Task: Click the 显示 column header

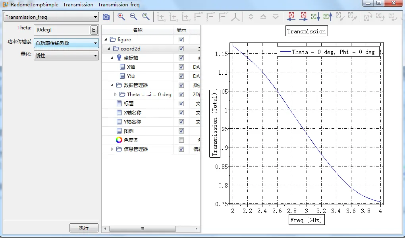Action: pyautogui.click(x=181, y=30)
